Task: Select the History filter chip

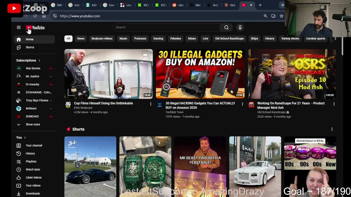Action: (270, 39)
